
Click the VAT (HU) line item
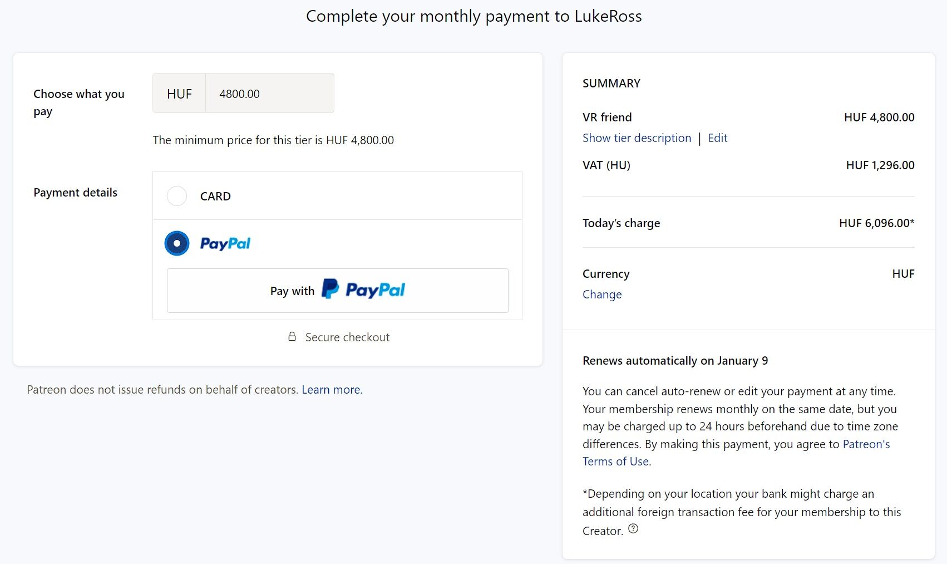[748, 165]
